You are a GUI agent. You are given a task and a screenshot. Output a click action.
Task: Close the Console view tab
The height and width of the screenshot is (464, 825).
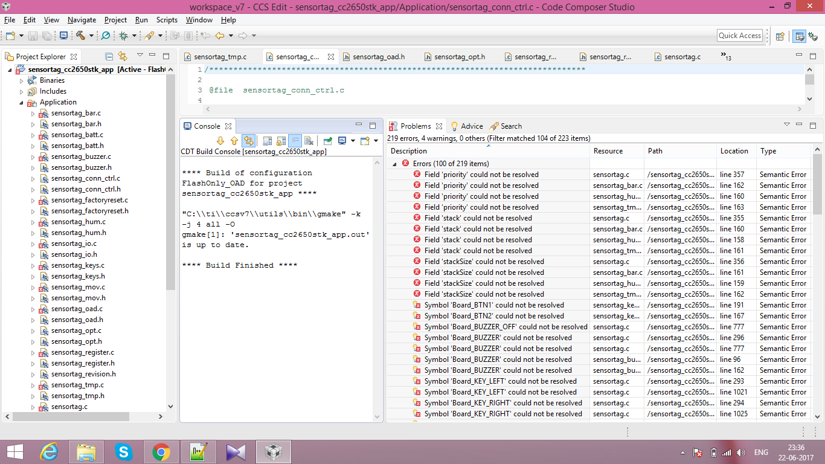tap(228, 126)
